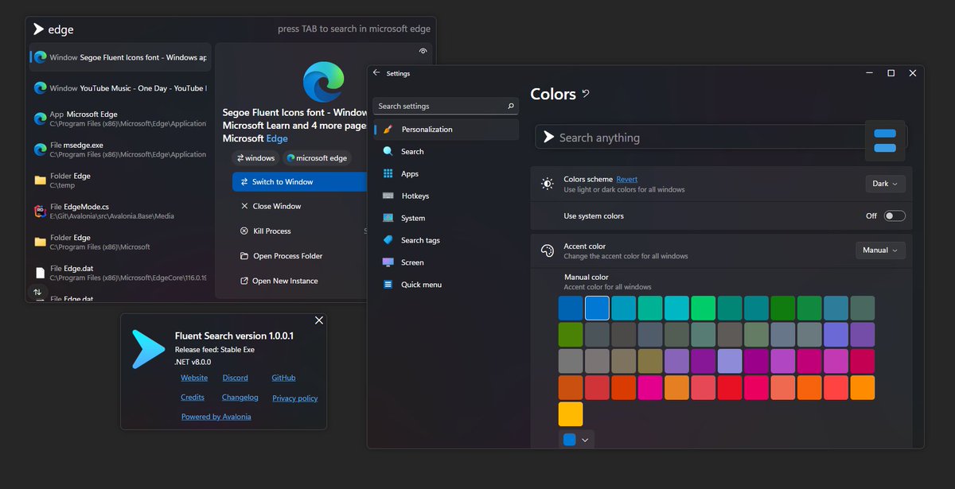Click the folder icon of Folder Edge C:\temp

[x=40, y=180]
